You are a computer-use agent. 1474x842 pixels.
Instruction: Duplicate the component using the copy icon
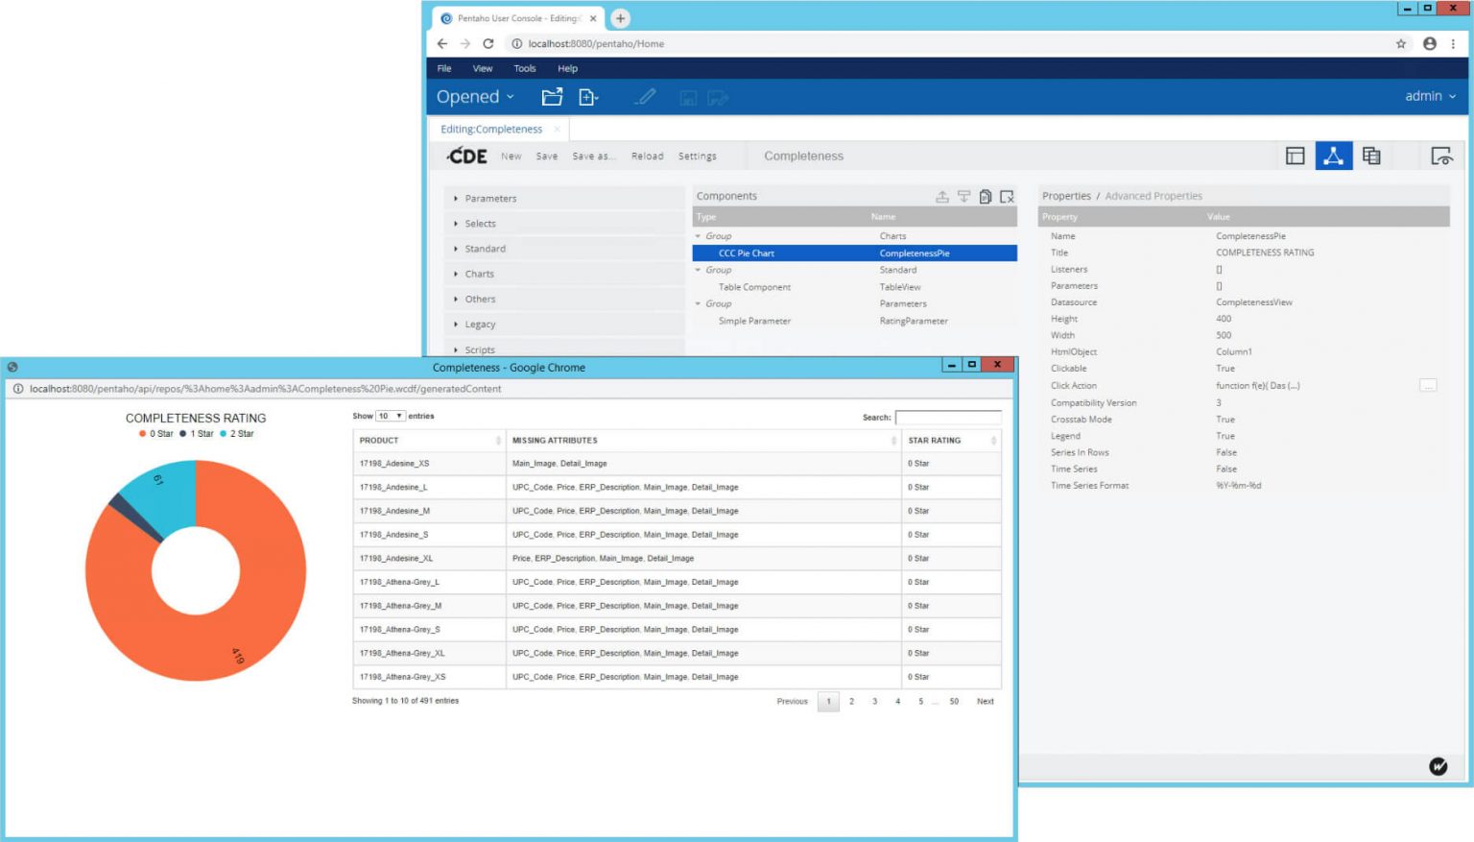pyautogui.click(x=986, y=196)
